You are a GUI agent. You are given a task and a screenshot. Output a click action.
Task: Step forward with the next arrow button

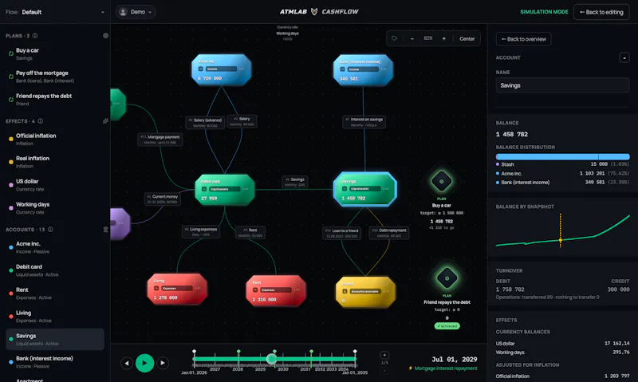point(163,363)
